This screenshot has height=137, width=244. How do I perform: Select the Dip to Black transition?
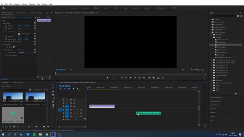click(x=221, y=45)
